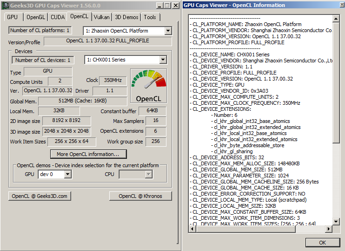Screen dimensions: 345x251
Task: Click the OpenCL gauge logo image
Action: tap(148, 86)
